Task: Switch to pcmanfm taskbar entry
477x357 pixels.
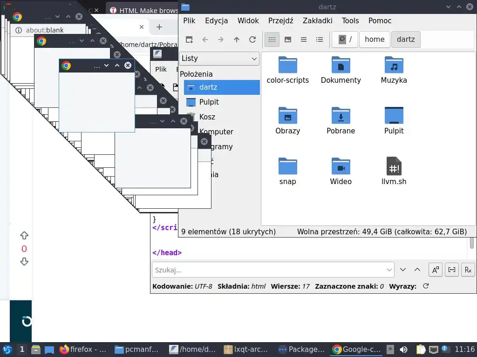Action: (x=136, y=350)
